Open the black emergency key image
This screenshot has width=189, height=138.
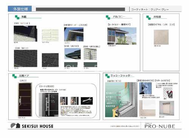pyautogui.click(x=87, y=101)
